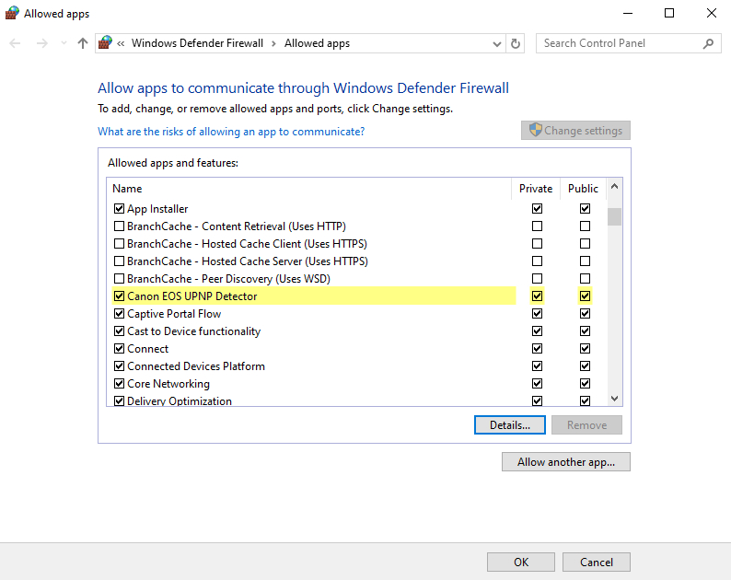Viewport: 731px width, 580px height.
Task: Navigate to Windows Defender Firewall breadcrumb
Action: [197, 43]
